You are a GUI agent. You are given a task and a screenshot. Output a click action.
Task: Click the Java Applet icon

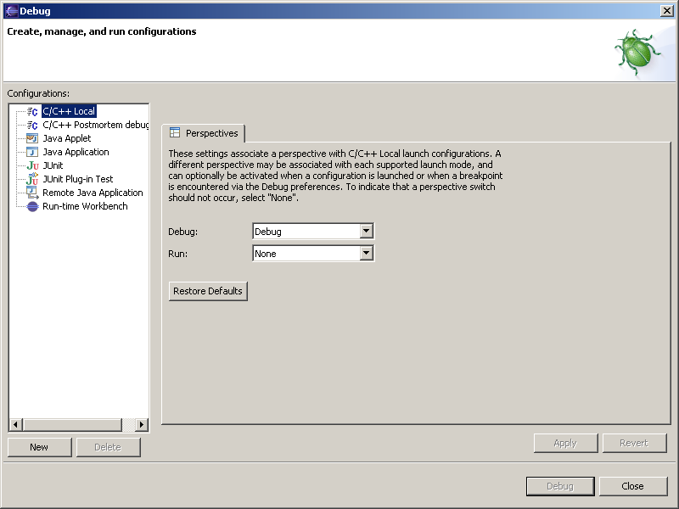[32, 138]
